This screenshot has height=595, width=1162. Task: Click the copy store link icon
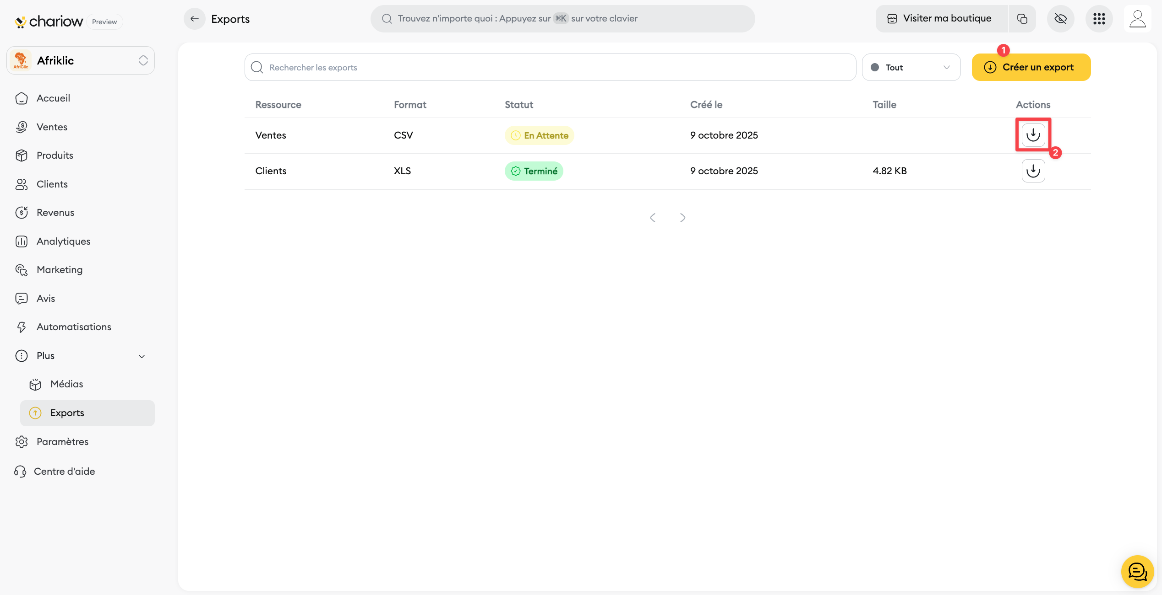1022,19
